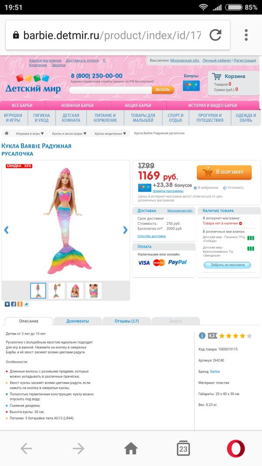
Task: Click the Забрать из магазина button
Action: coord(227,265)
